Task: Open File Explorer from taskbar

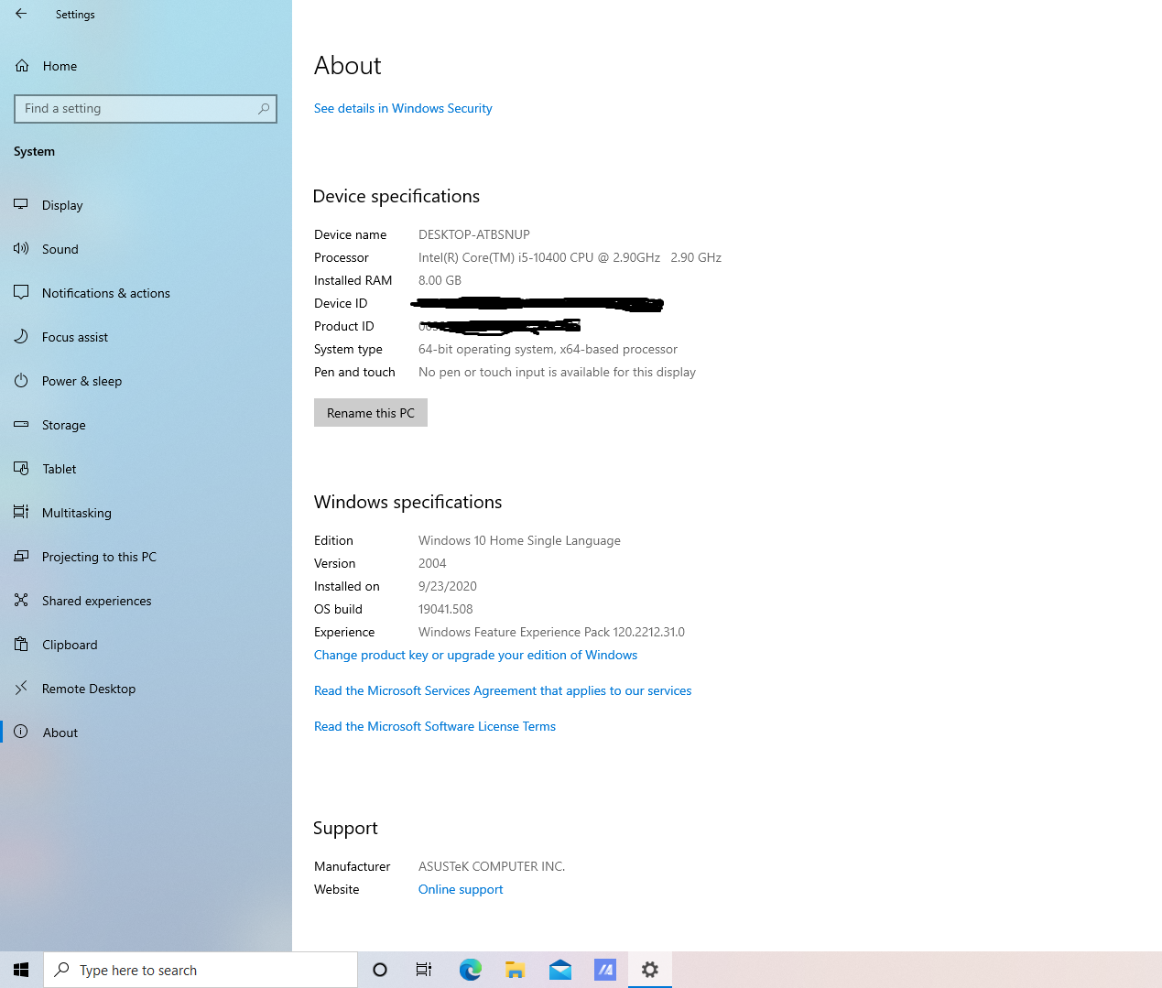Action: coord(515,970)
